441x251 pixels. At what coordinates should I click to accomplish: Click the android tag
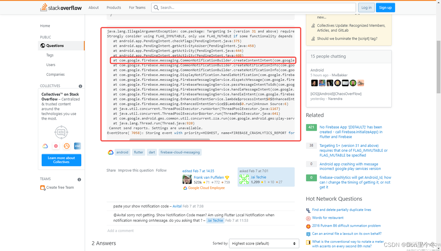click(x=122, y=152)
